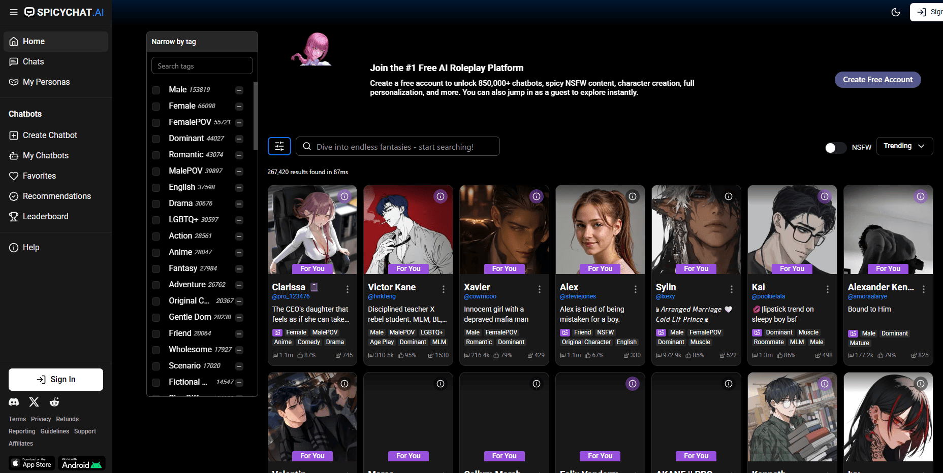This screenshot has width=943, height=473.
Task: Open the Affiliates link
Action: [21, 444]
